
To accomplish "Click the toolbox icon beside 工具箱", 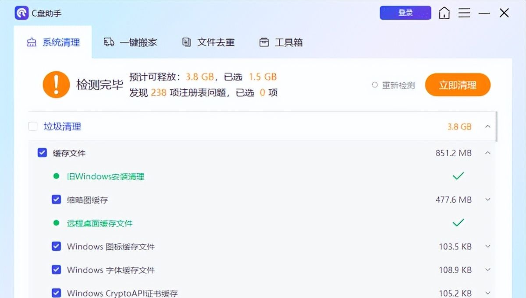I will pos(263,42).
